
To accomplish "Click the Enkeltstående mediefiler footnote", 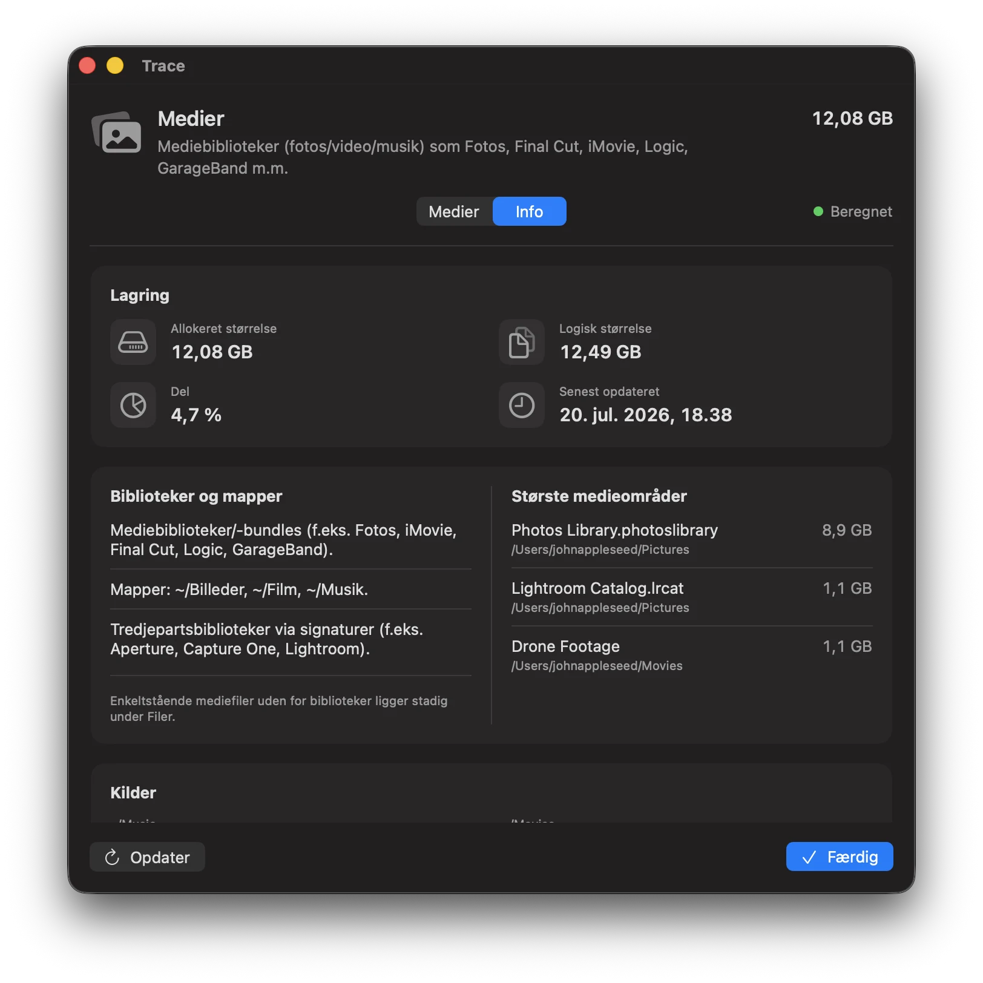I will click(278, 709).
